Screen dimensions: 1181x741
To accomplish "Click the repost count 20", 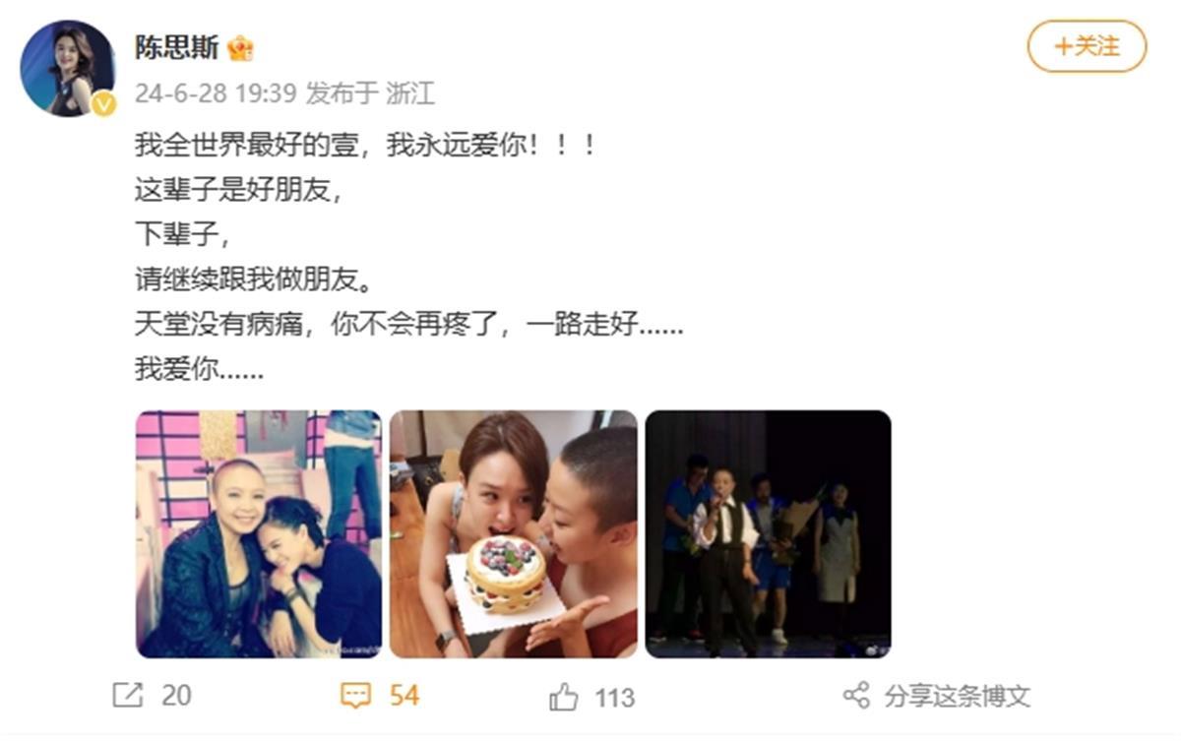I will coord(176,696).
